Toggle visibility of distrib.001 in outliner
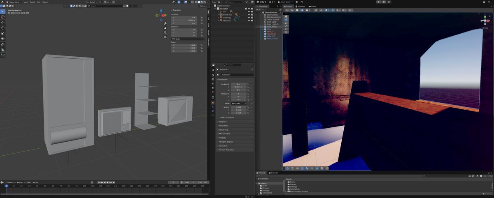 pyautogui.click(x=249, y=14)
